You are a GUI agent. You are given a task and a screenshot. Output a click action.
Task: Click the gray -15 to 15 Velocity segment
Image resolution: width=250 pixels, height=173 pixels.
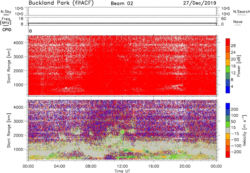(x=228, y=130)
